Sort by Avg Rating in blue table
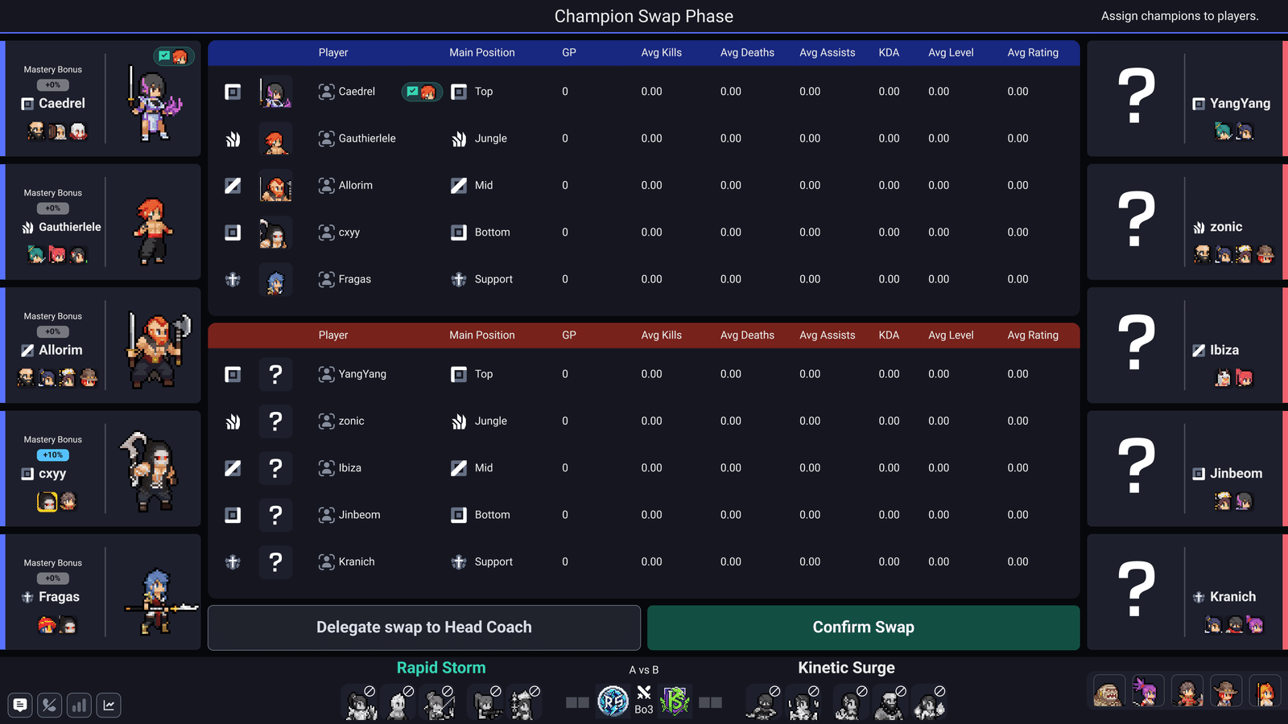The height and width of the screenshot is (724, 1288). pos(1033,52)
